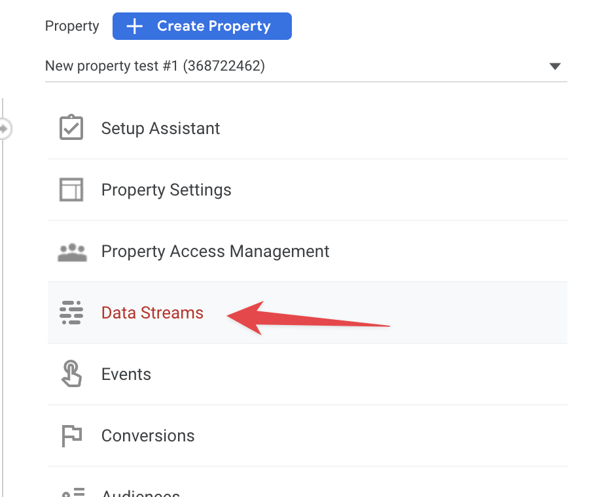Click the Audiences person-list icon

click(x=73, y=492)
